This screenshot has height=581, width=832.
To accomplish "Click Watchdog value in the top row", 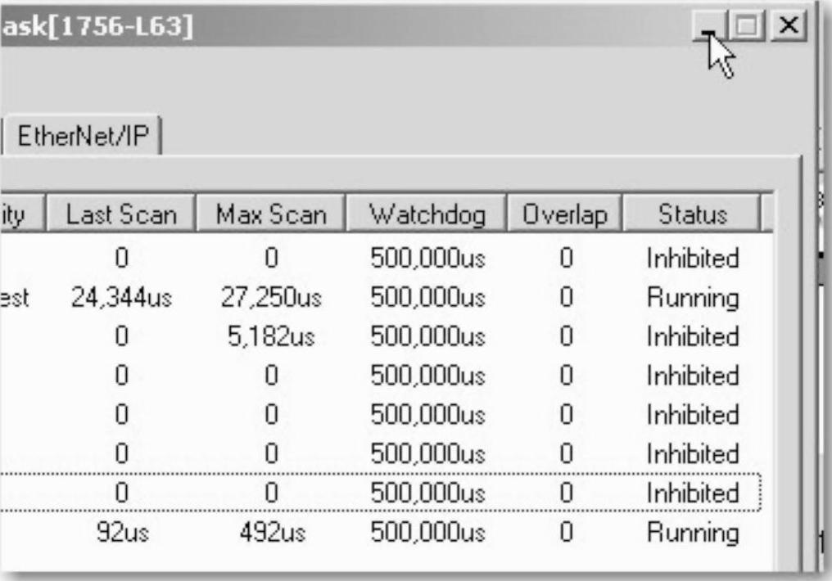I will click(427, 259).
